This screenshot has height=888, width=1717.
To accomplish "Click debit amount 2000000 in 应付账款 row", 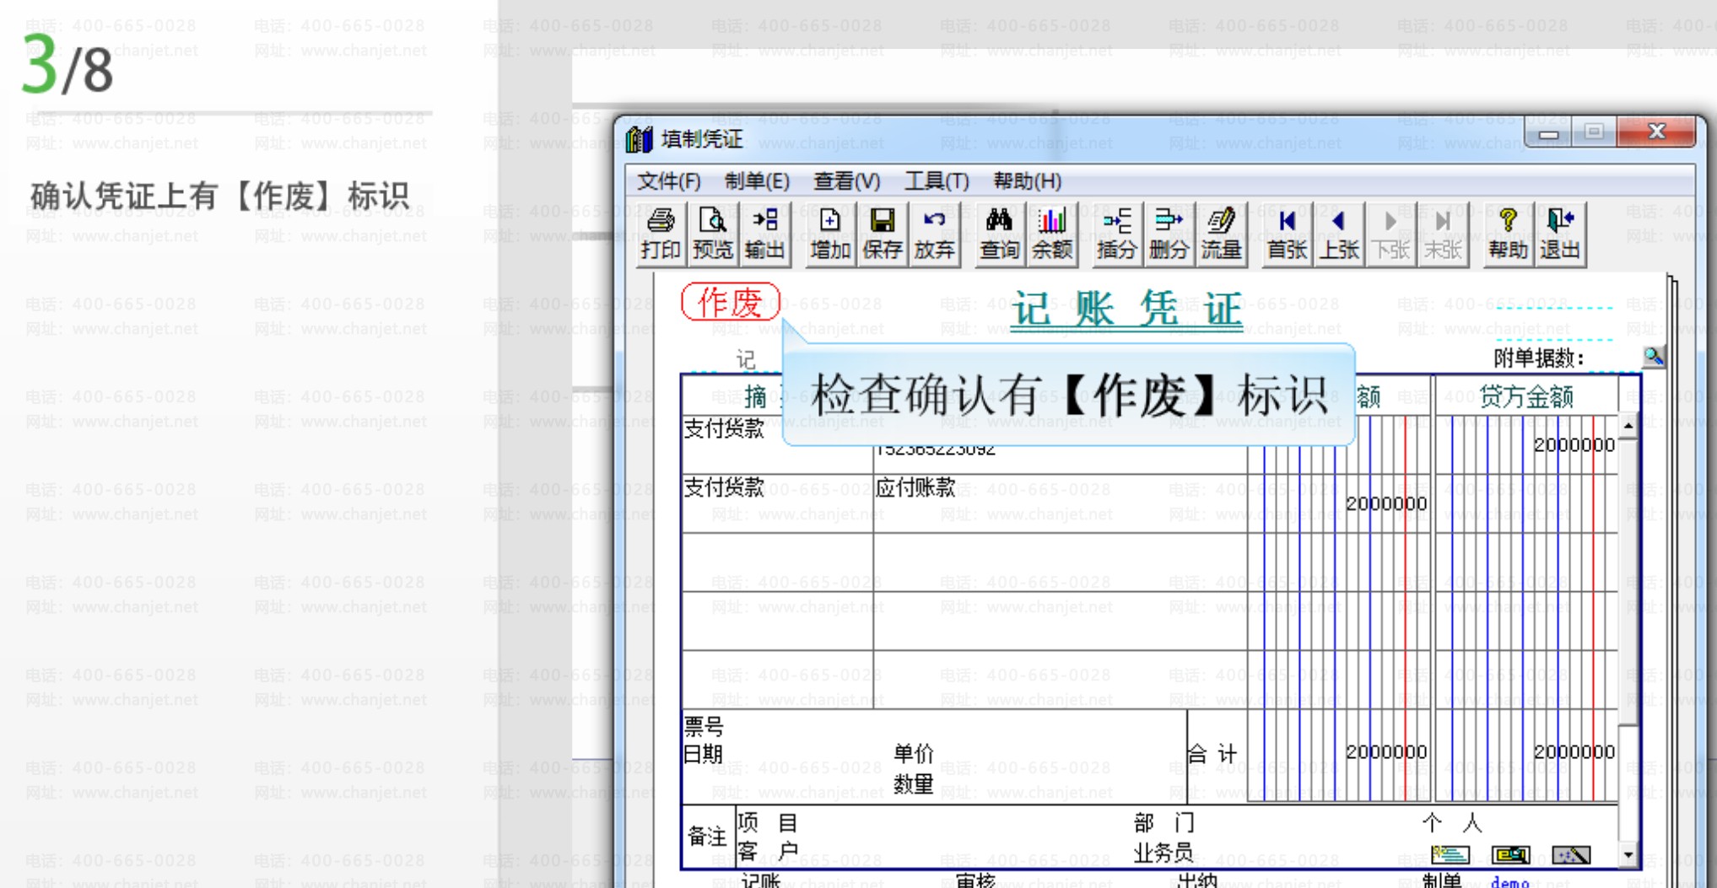I will pos(1385,503).
